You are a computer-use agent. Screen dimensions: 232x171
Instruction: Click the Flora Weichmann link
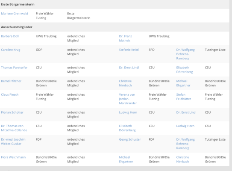click(13, 157)
